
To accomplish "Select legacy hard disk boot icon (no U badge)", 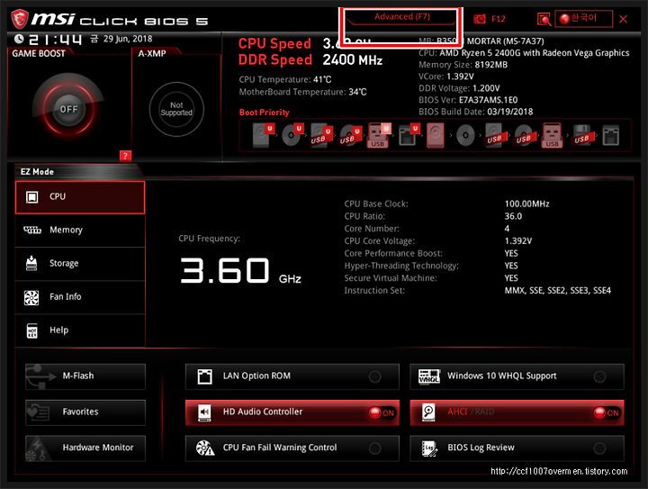I will 436,135.
